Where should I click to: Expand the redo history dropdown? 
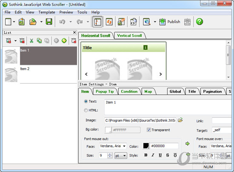88,22
